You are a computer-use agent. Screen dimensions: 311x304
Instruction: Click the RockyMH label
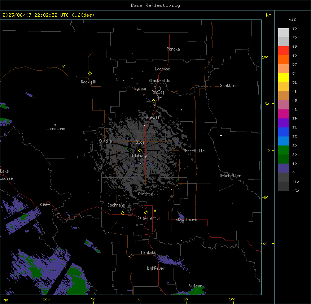point(88,82)
